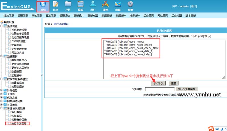This screenshot has width=227, height=131.
Task: Click folder icon beside 优化方案
Action: [5, 98]
